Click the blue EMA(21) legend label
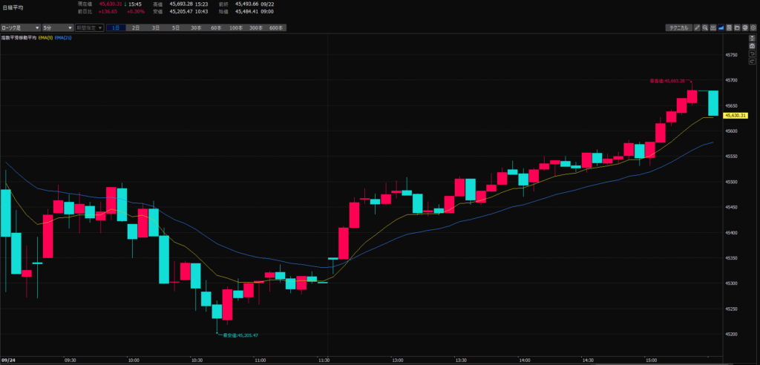This screenshot has height=365, width=760. [x=63, y=37]
